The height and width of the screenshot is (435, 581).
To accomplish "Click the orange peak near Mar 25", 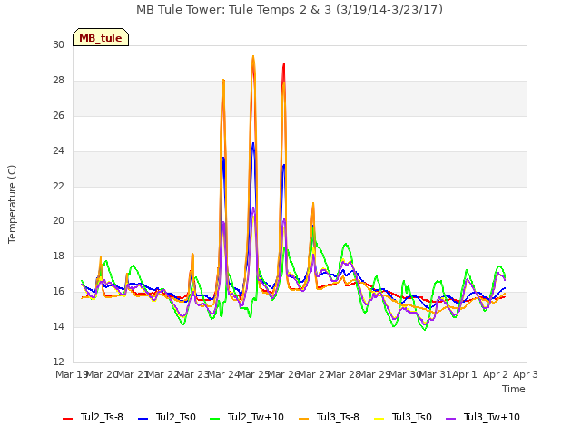I will (x=253, y=56).
